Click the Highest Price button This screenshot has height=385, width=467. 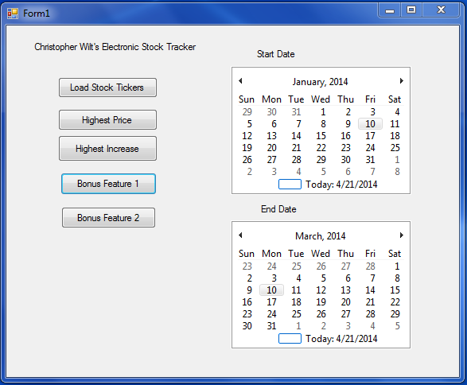point(107,119)
